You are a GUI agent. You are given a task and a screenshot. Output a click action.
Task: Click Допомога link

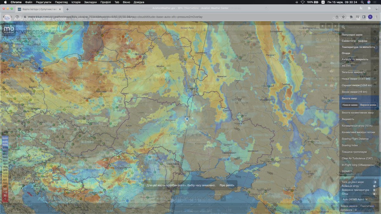[x=346, y=210]
